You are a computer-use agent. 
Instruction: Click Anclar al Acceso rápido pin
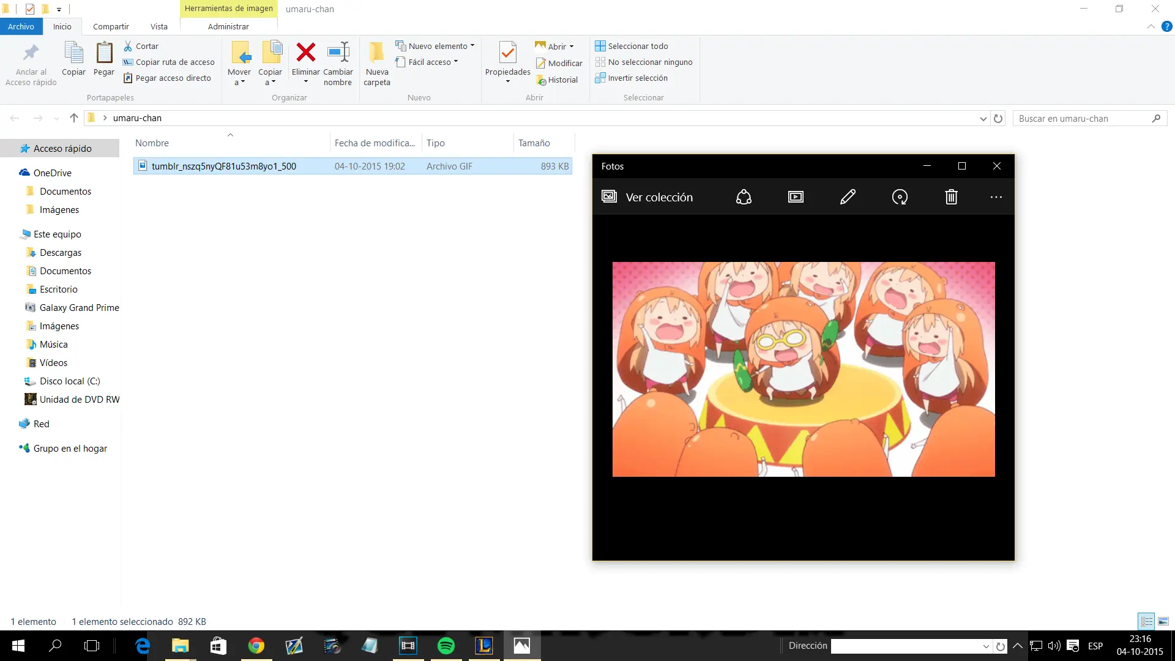coord(31,64)
